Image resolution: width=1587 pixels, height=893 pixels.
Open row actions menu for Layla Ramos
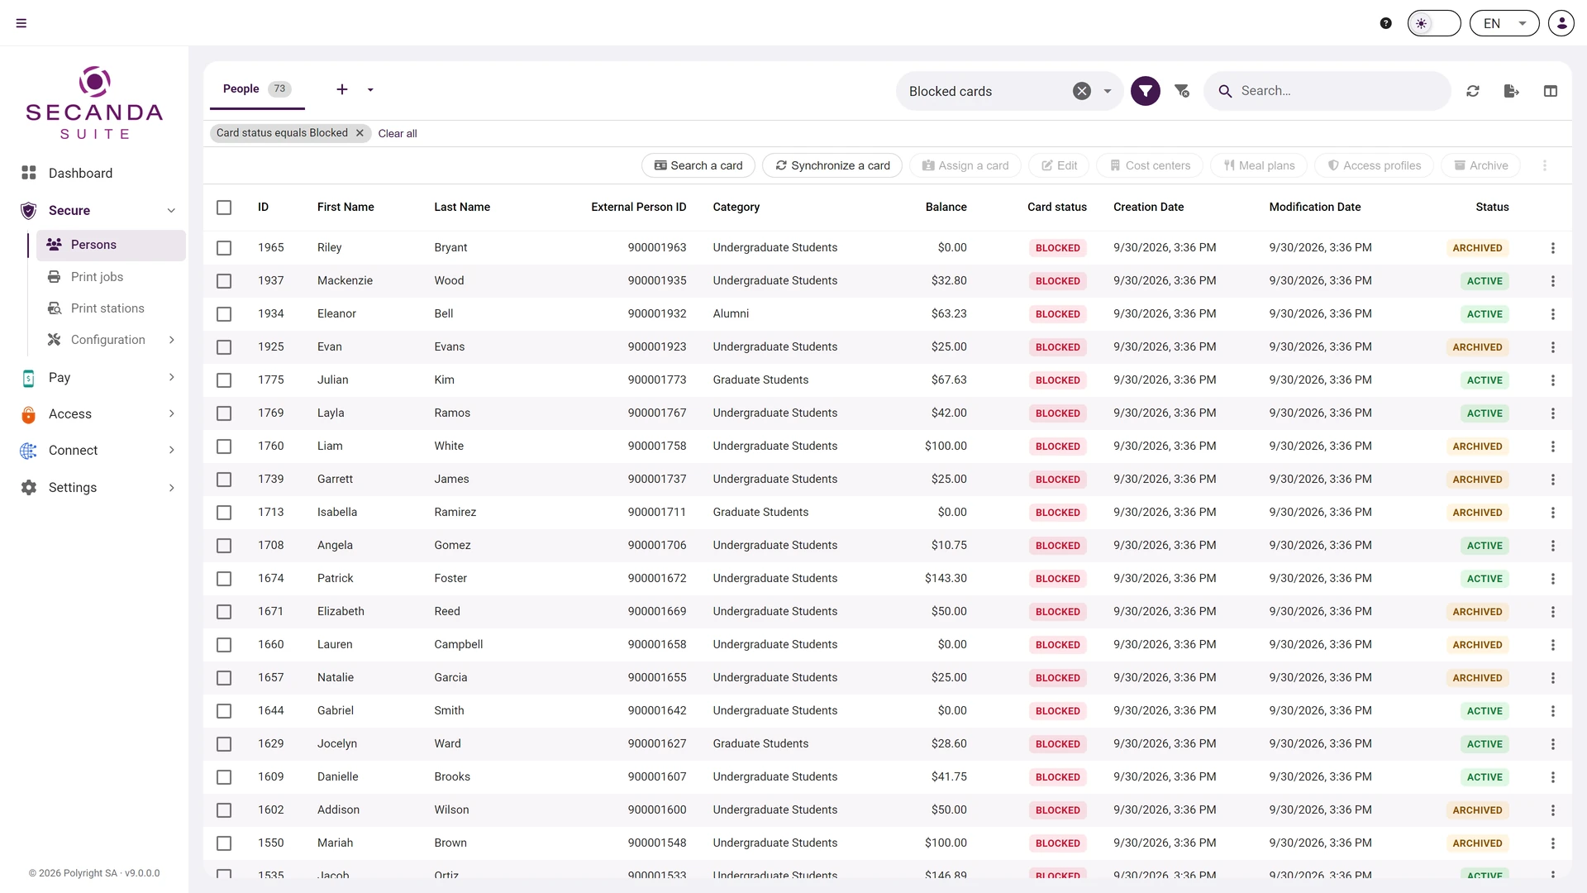pos(1553,413)
